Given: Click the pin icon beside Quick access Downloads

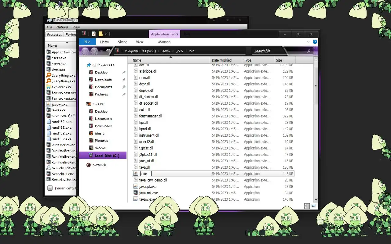Looking at the screenshot, I should coord(124,80).
